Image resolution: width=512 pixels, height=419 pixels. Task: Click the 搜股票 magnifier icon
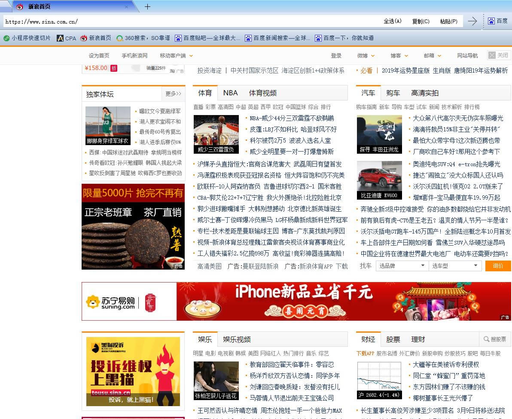(486, 340)
